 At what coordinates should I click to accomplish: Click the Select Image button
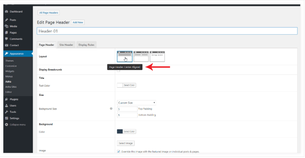[125, 143]
